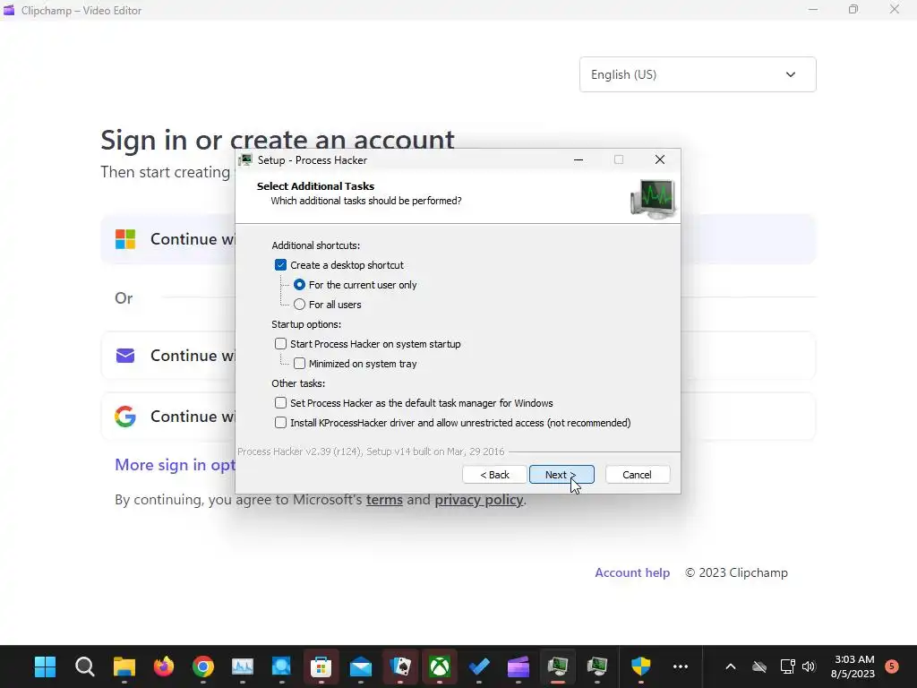Switch to Clipchamp via its taskbar icon
The image size is (917, 688).
pos(518,666)
